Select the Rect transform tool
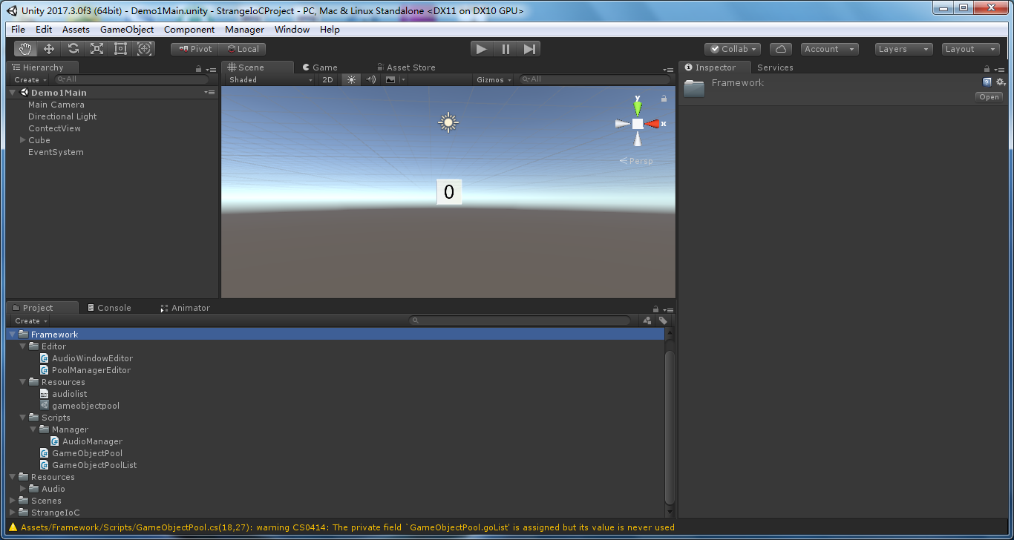The height and width of the screenshot is (540, 1014). click(120, 49)
